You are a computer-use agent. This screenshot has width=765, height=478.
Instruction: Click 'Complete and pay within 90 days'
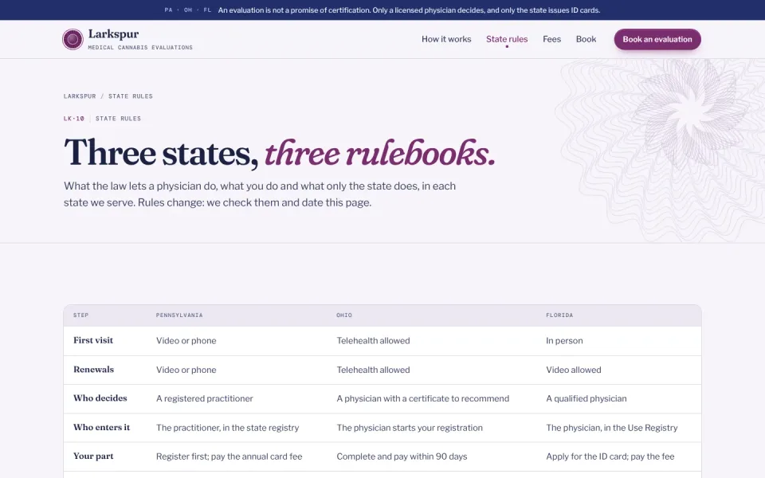pyautogui.click(x=402, y=456)
